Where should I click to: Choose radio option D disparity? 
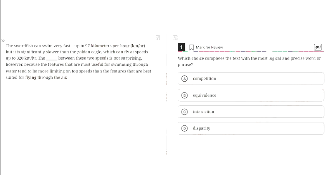[251, 128]
